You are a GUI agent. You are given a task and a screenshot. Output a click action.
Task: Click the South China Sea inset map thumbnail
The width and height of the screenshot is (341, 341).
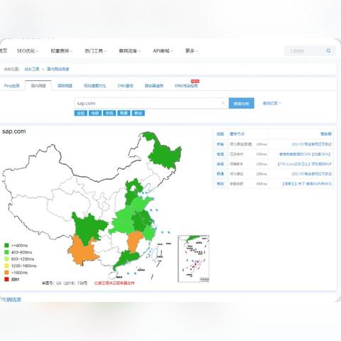pyautogui.click(x=193, y=259)
